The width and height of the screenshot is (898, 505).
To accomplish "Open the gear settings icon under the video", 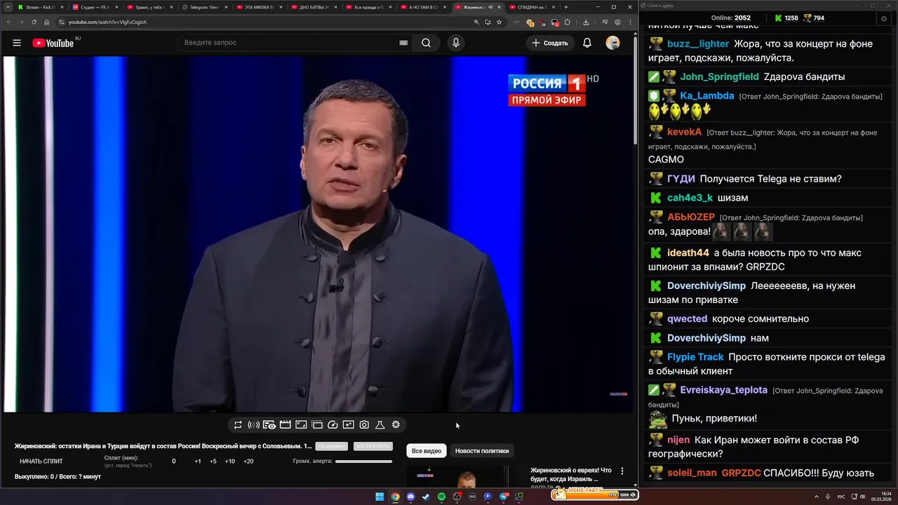I will (x=396, y=425).
